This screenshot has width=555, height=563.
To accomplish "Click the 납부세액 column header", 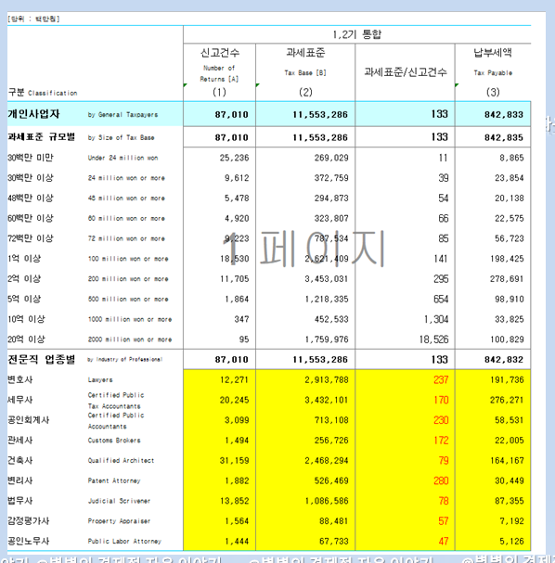I will 493,53.
